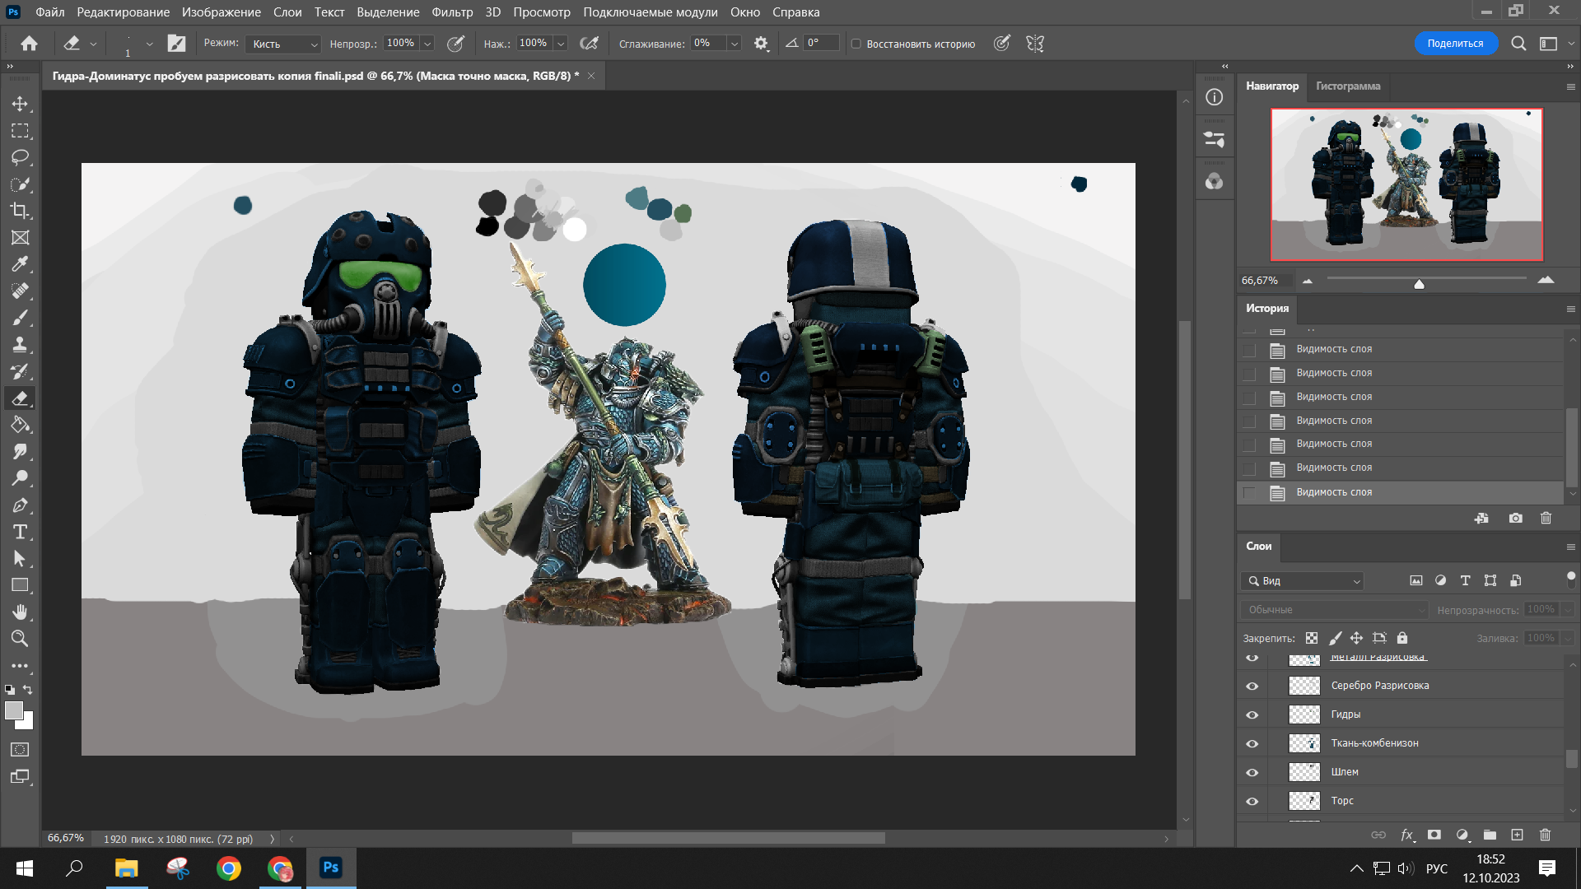Open the Слои menu
The width and height of the screenshot is (1581, 889).
coord(287,12)
